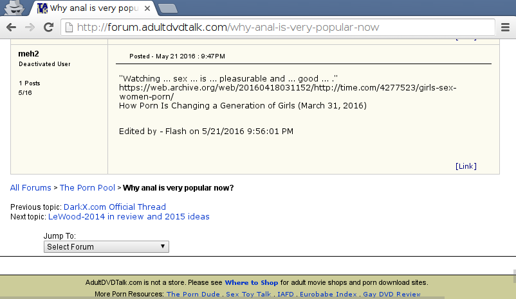Image resolution: width=516 pixels, height=299 pixels.
Task: Click the page info icon in address bar
Action: pos(69,27)
